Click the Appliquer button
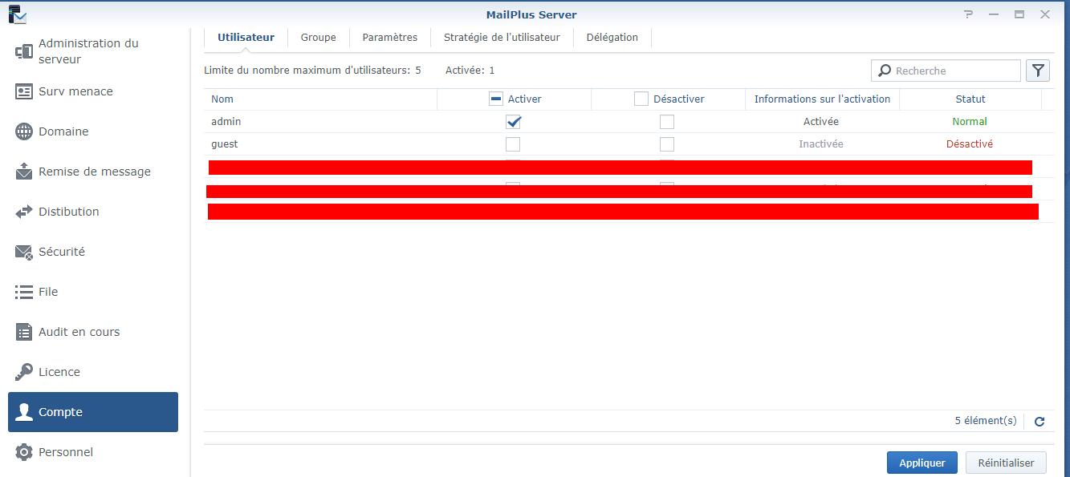The width and height of the screenshot is (1070, 477). tap(922, 463)
